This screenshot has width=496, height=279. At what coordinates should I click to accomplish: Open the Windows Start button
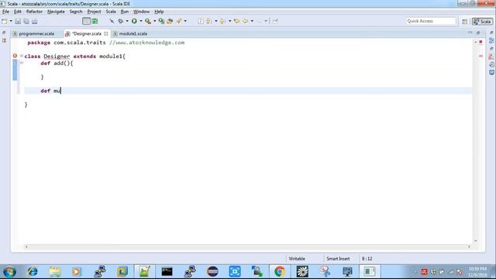9,272
